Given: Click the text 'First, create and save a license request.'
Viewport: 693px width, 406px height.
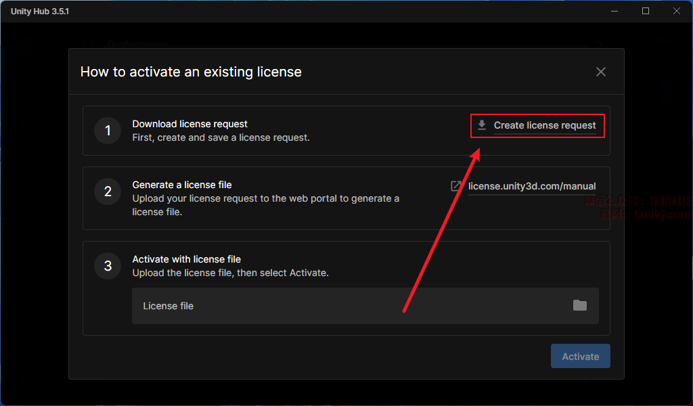Looking at the screenshot, I should (x=221, y=138).
